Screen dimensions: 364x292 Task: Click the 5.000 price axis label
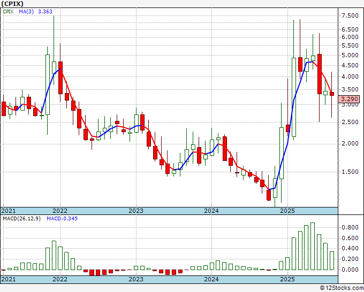point(350,55)
